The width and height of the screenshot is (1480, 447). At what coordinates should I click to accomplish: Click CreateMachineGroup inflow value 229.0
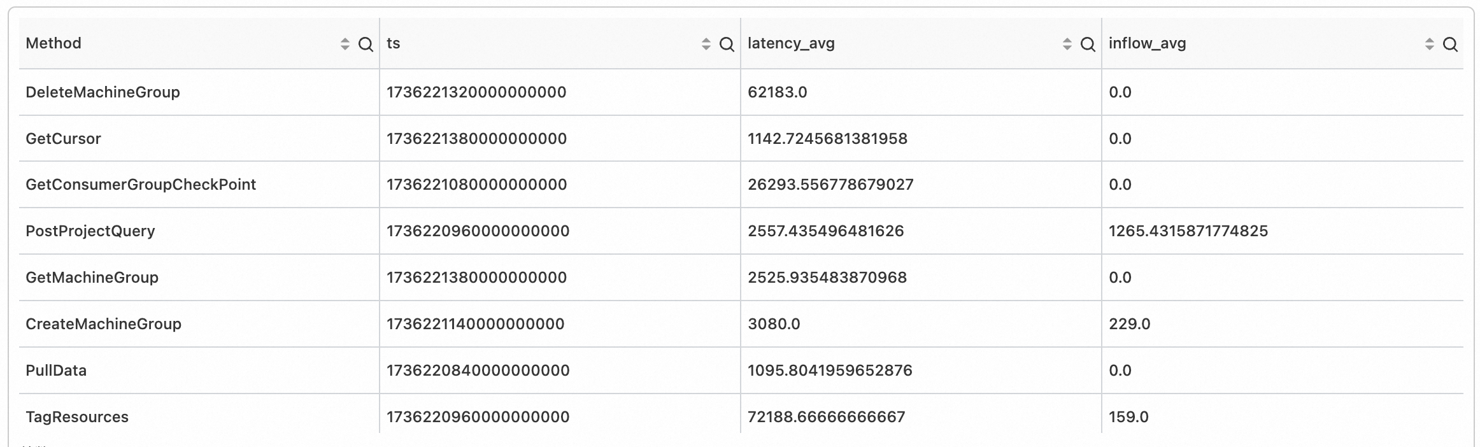pyautogui.click(x=1129, y=324)
